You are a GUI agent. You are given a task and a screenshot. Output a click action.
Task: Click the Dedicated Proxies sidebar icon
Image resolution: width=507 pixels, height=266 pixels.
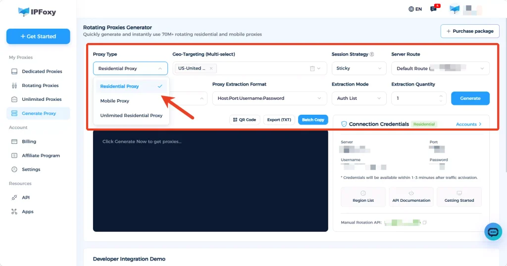pyautogui.click(x=14, y=71)
